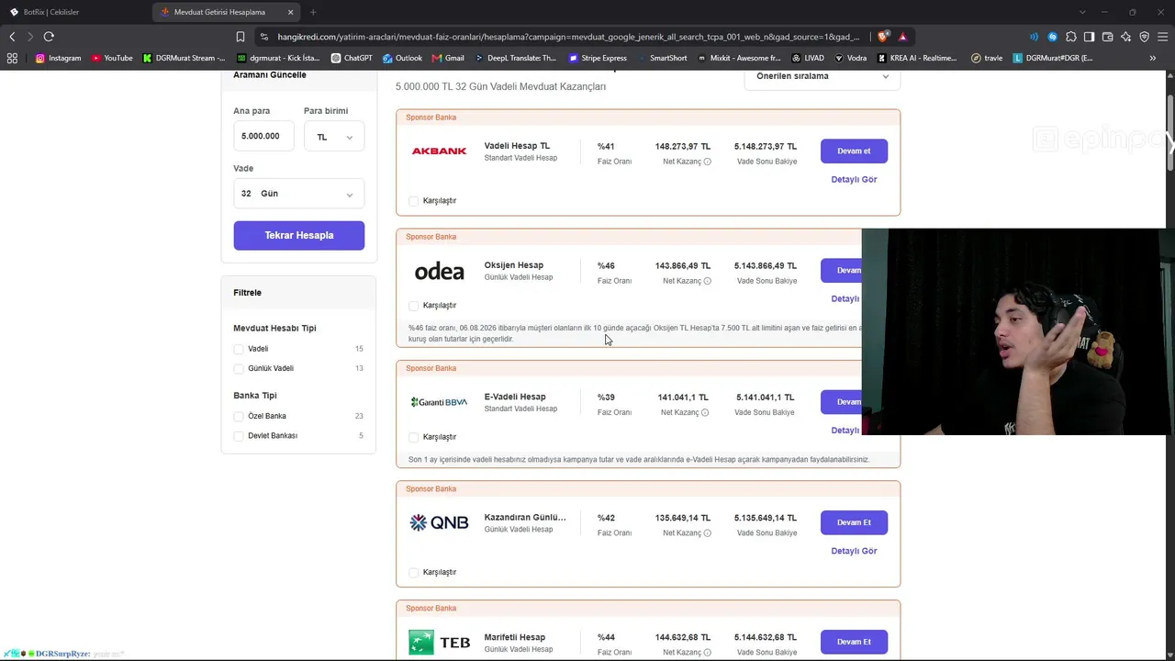The image size is (1175, 661).
Task: Open the Stripe Express bookmark
Action: (x=598, y=58)
